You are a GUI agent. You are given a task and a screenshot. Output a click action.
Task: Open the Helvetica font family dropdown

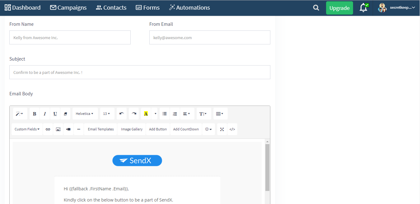coord(85,114)
